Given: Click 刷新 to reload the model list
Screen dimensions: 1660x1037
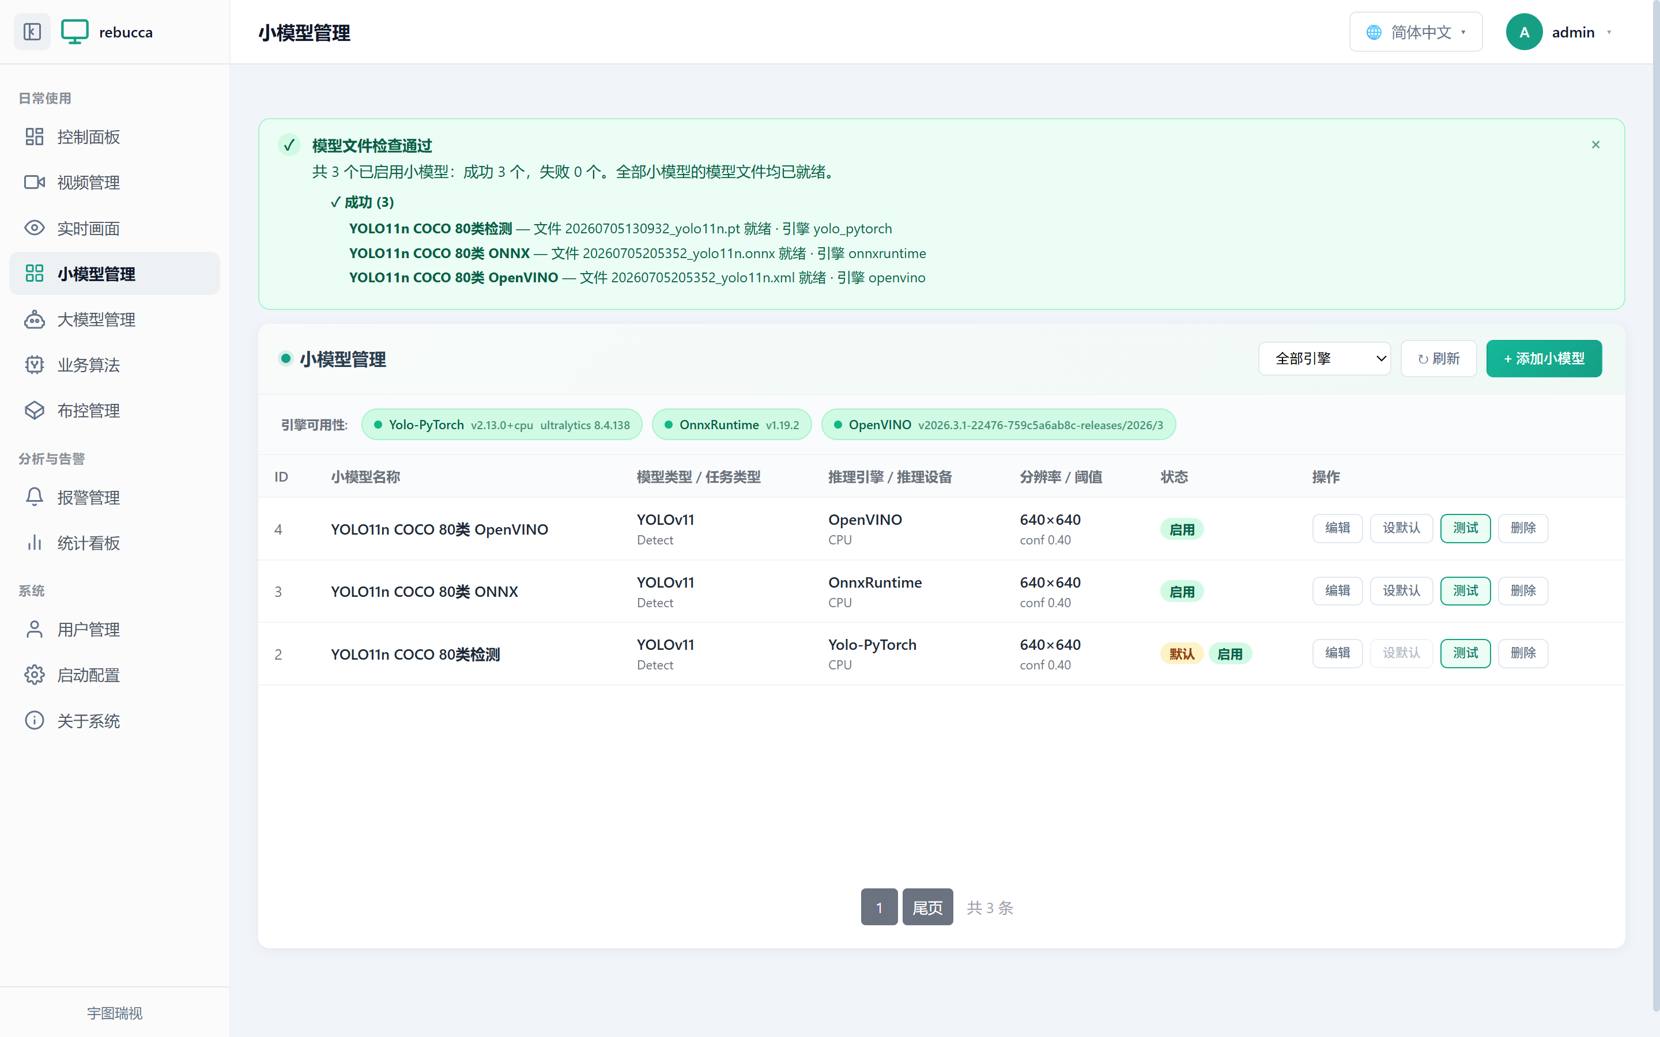Looking at the screenshot, I should 1438,359.
